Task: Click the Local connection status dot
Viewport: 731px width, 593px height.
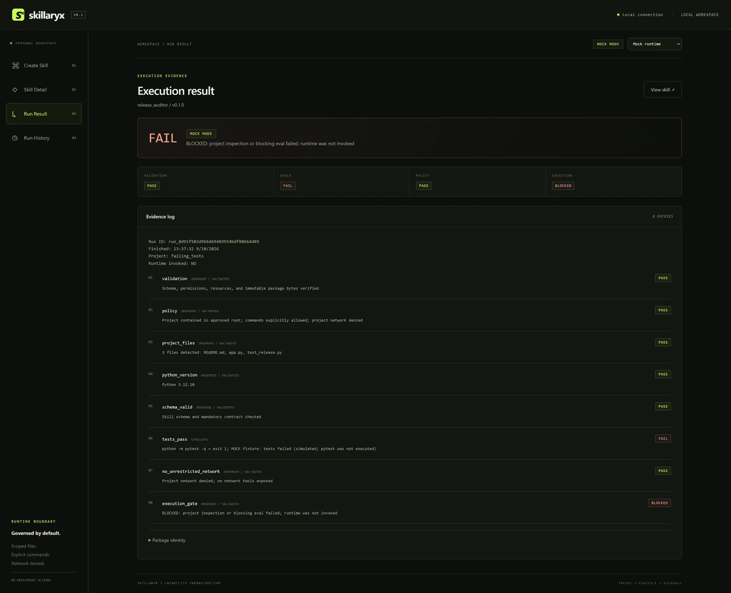Action: [x=618, y=15]
